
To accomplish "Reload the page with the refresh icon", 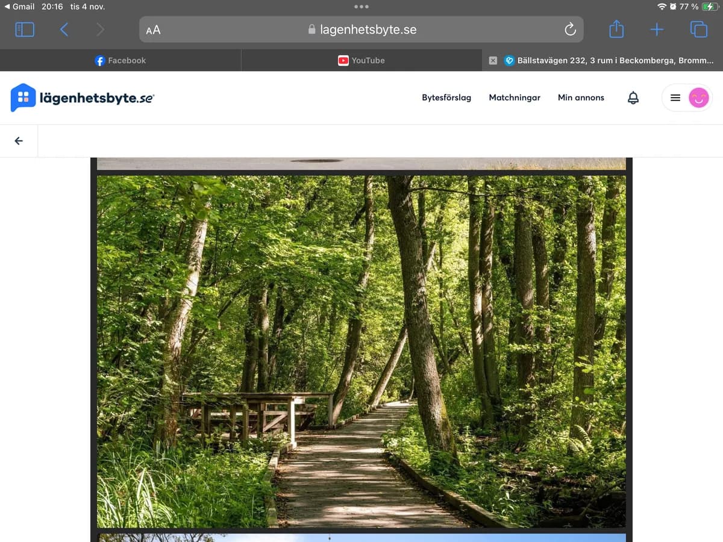I will (x=570, y=30).
